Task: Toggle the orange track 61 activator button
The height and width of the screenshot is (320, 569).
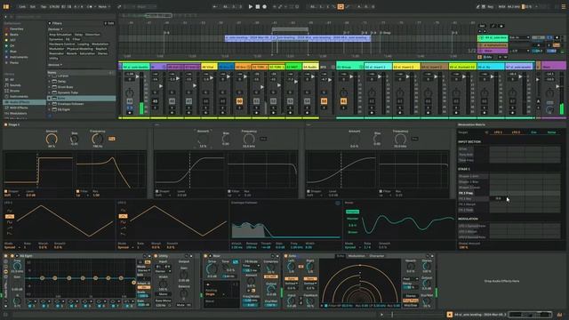Action: click(x=343, y=101)
